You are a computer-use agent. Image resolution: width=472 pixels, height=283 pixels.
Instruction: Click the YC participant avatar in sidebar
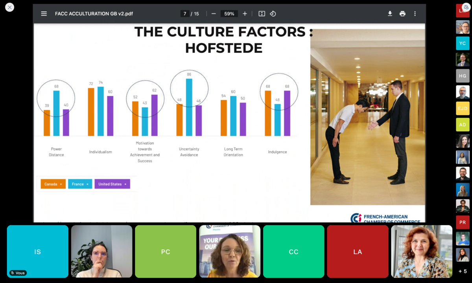pyautogui.click(x=463, y=43)
